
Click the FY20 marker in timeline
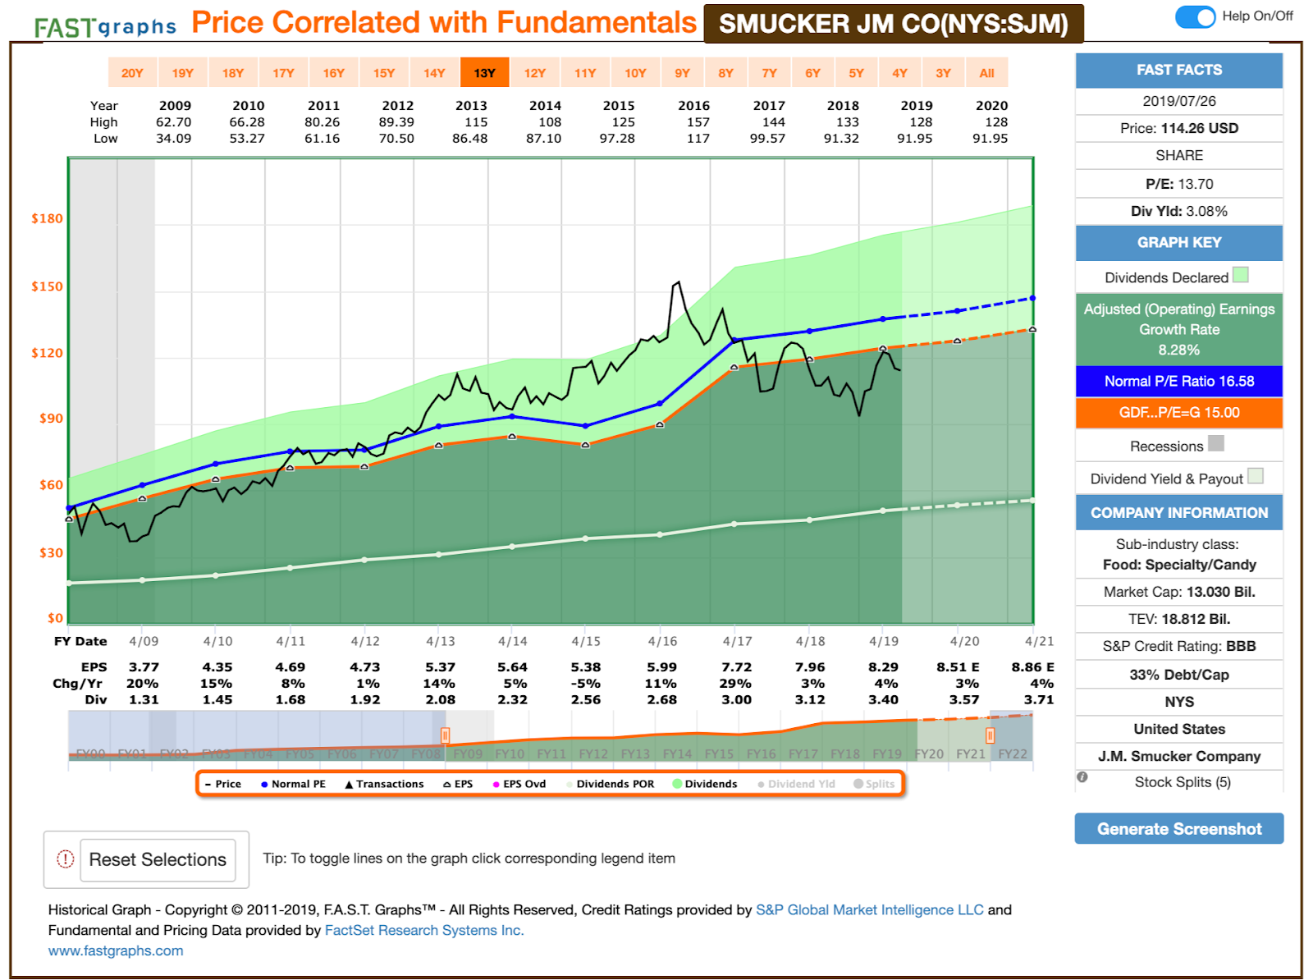pos(929,753)
